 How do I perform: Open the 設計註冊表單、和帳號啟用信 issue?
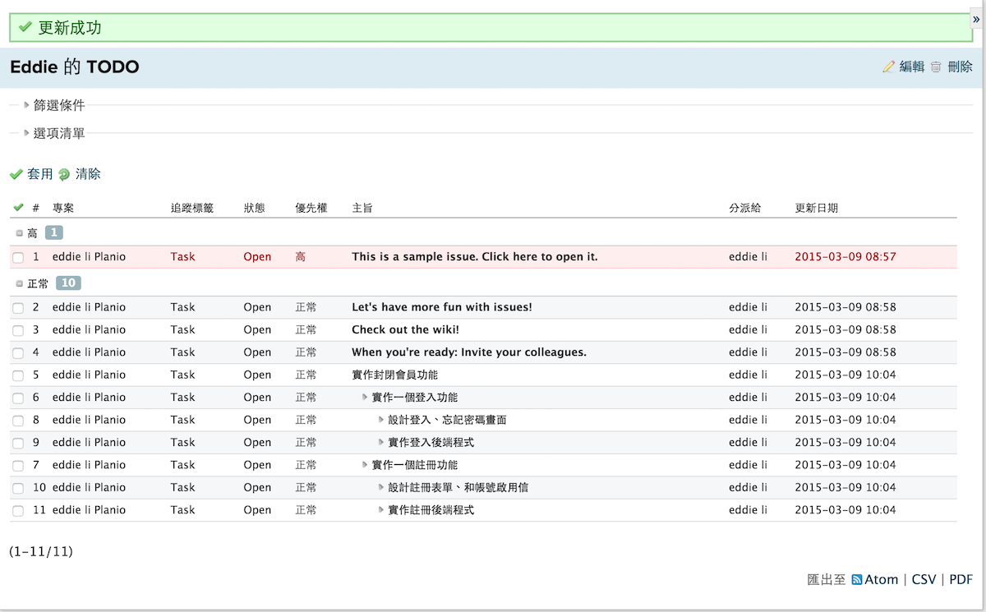pyautogui.click(x=458, y=488)
